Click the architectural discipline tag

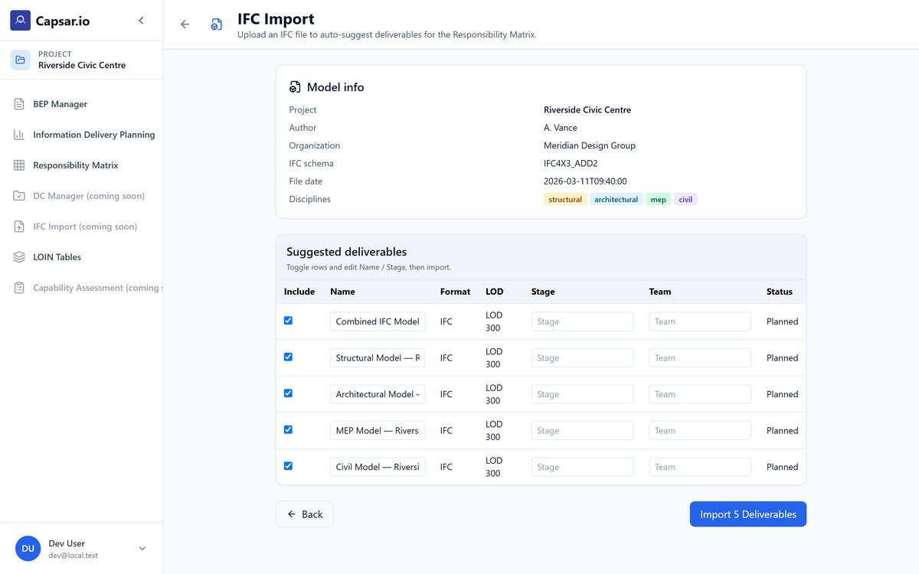pyautogui.click(x=616, y=200)
